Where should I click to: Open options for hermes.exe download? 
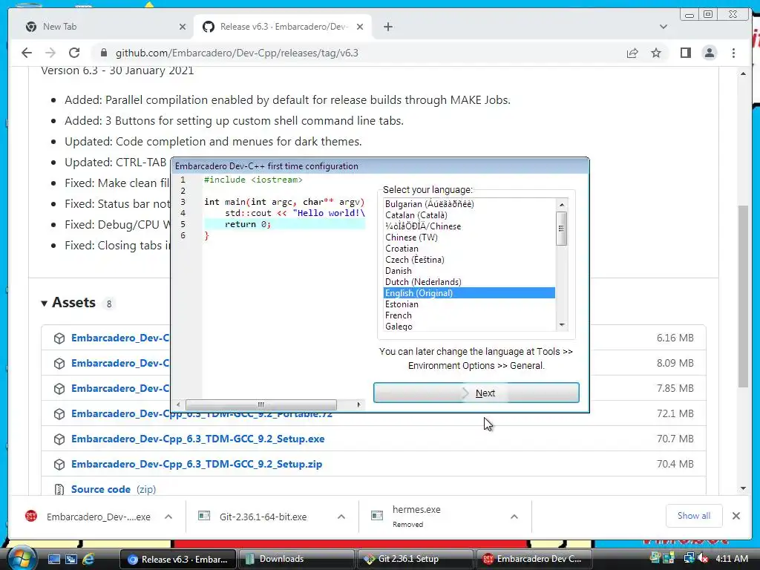514,517
